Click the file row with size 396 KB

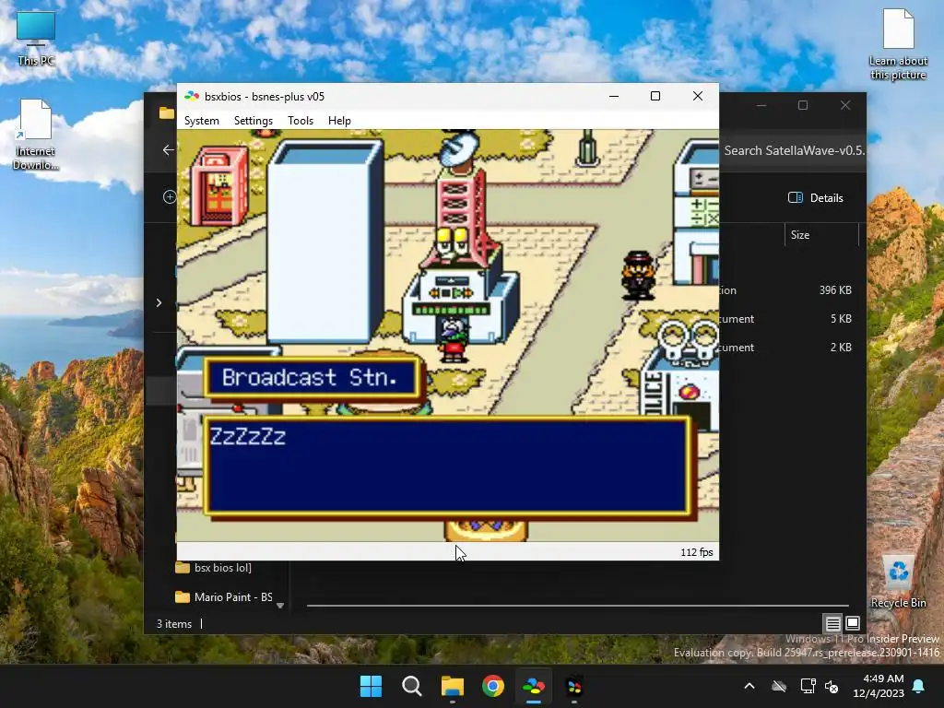[x=787, y=290]
